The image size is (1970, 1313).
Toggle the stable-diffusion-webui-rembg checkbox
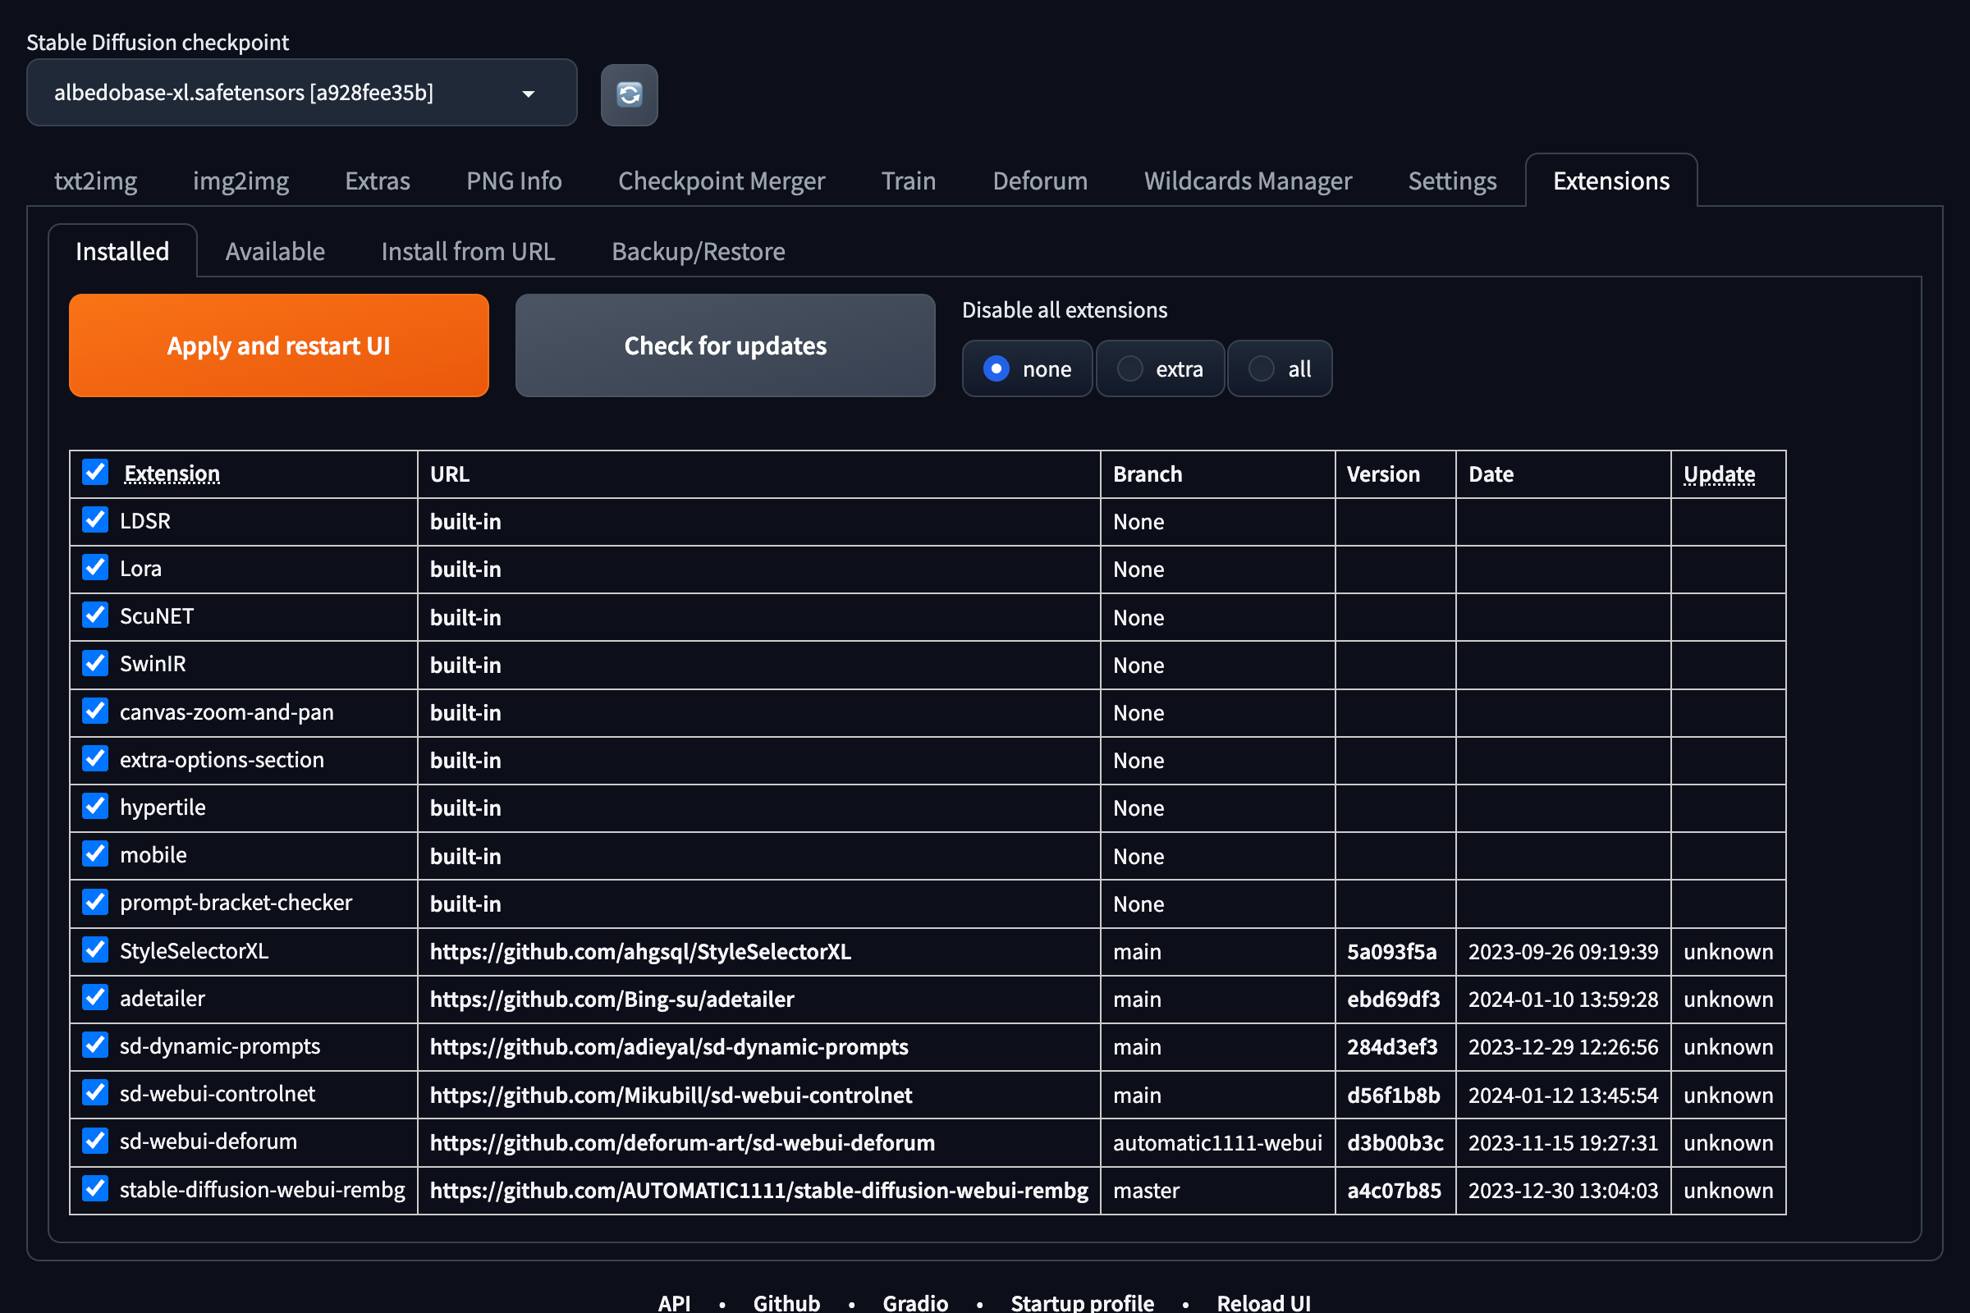[94, 1188]
